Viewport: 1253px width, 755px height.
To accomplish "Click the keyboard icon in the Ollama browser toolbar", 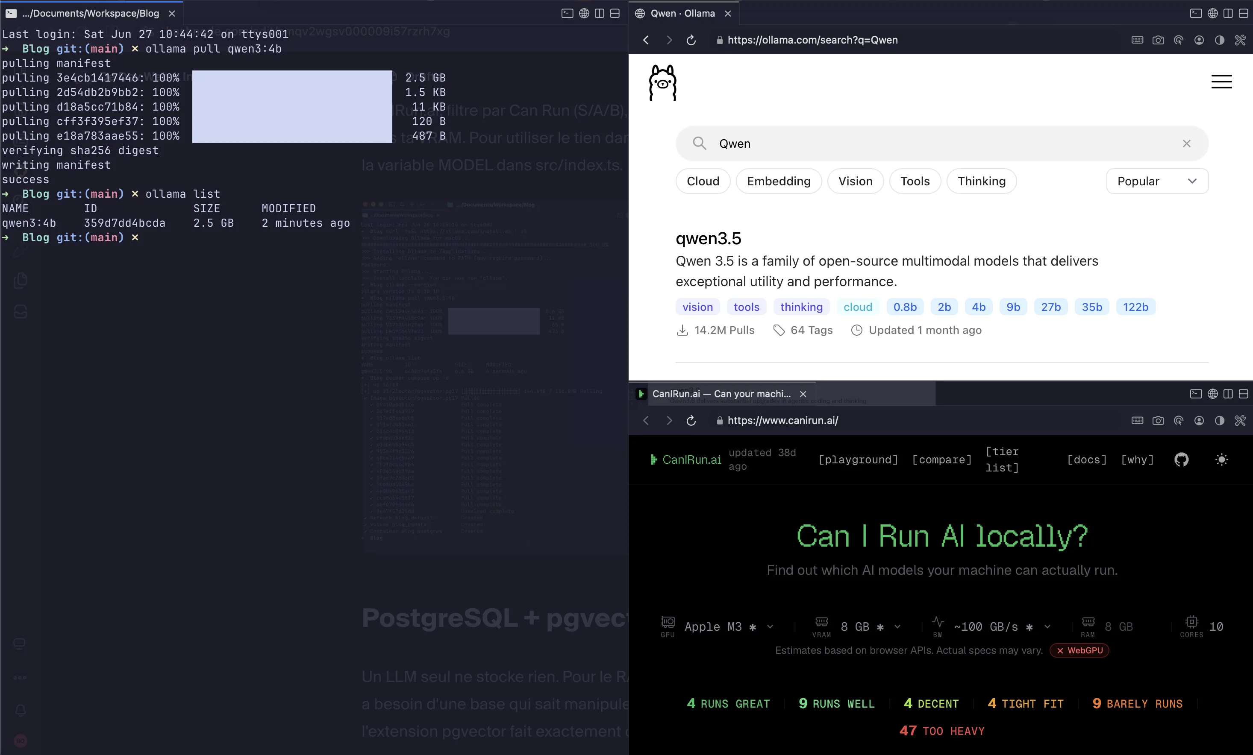I will (1137, 40).
